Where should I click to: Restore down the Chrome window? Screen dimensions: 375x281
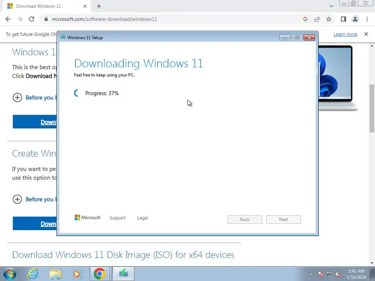coord(353,3)
